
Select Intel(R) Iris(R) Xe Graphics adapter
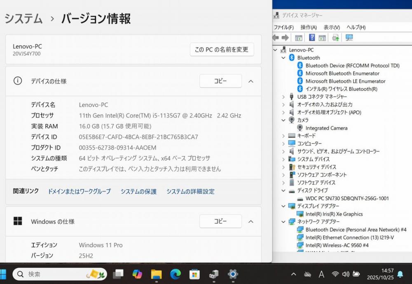tap(334, 214)
